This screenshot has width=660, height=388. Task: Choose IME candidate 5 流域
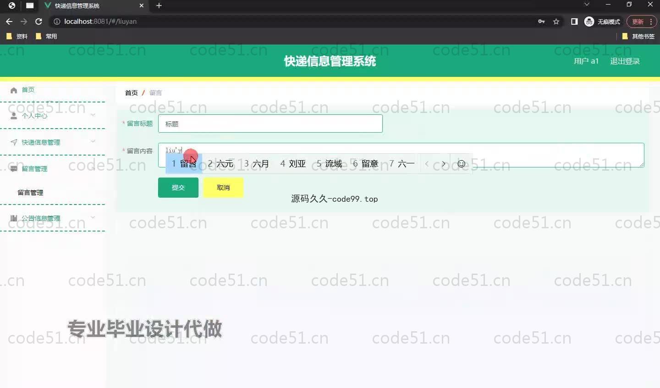coord(330,164)
